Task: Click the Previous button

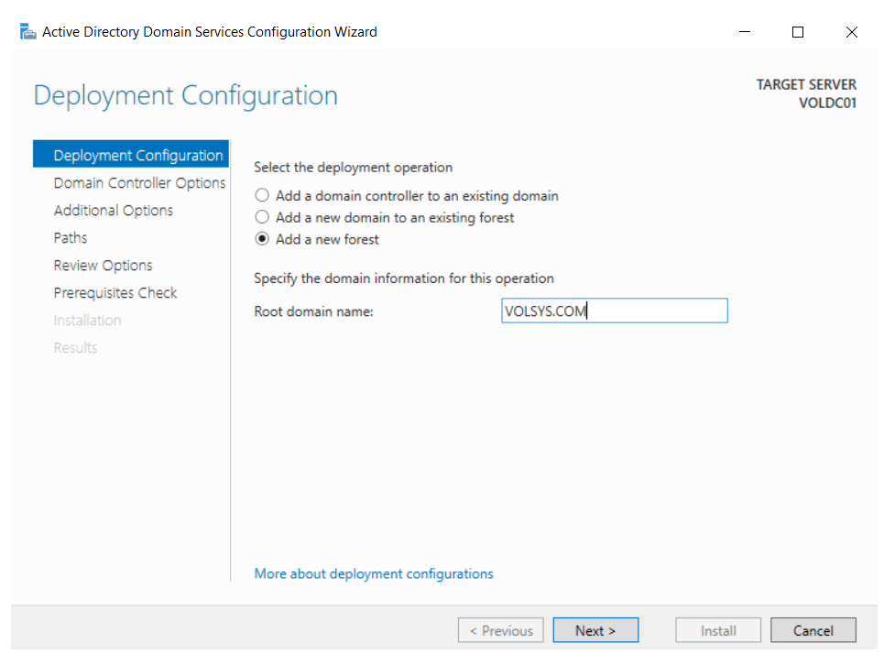Action: [x=500, y=630]
